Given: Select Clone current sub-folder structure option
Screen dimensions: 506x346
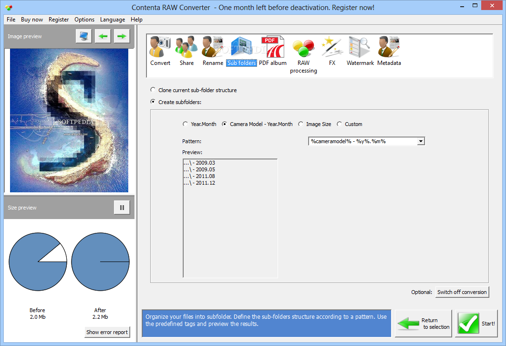Looking at the screenshot, I should point(194,90).
